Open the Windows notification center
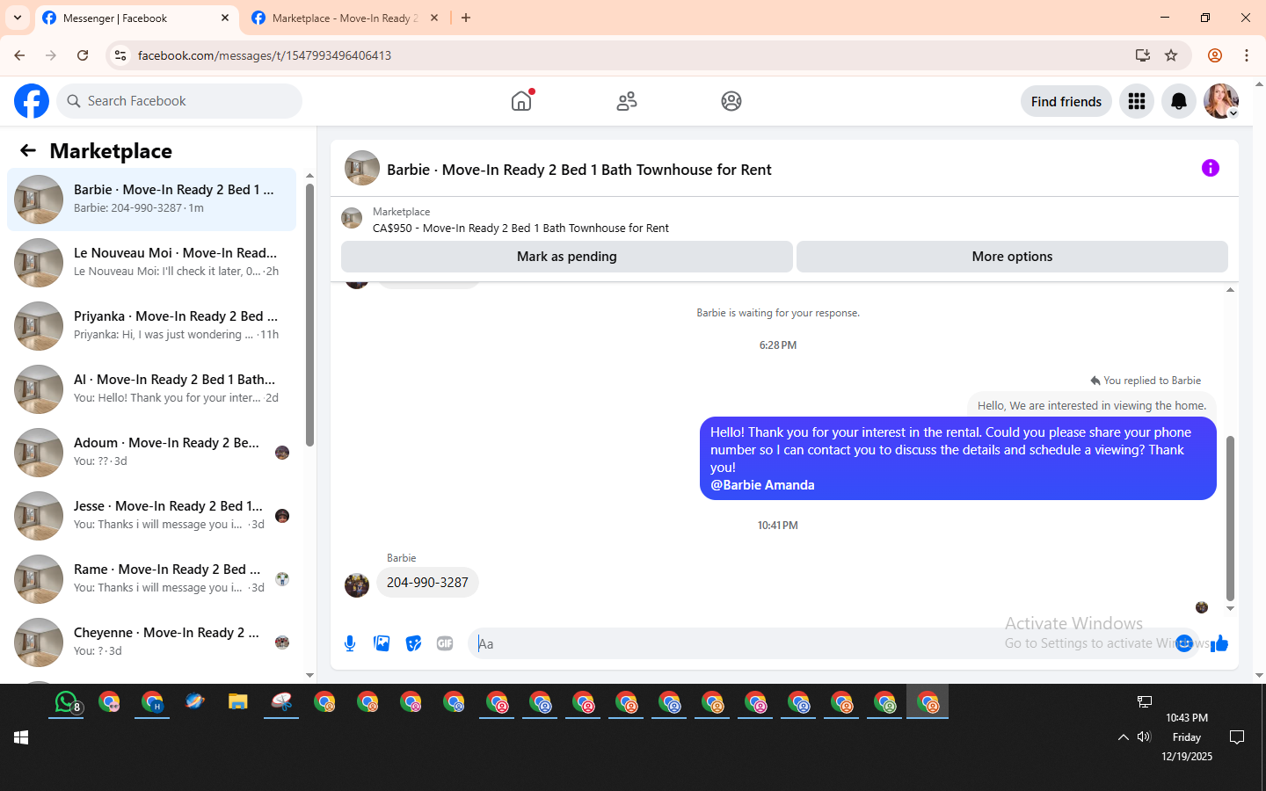Image resolution: width=1266 pixels, height=791 pixels. pyautogui.click(x=1237, y=737)
